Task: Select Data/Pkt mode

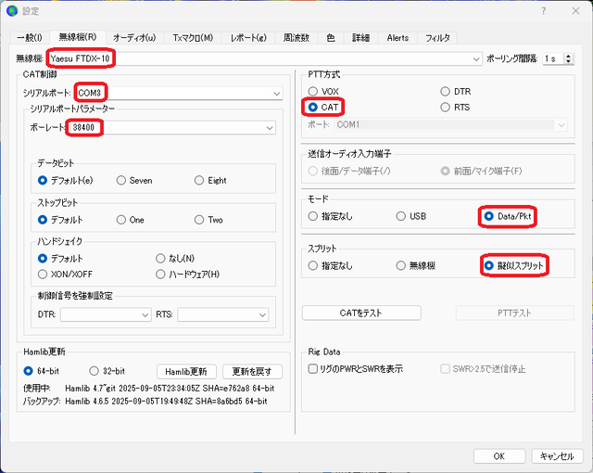Action: click(x=508, y=216)
